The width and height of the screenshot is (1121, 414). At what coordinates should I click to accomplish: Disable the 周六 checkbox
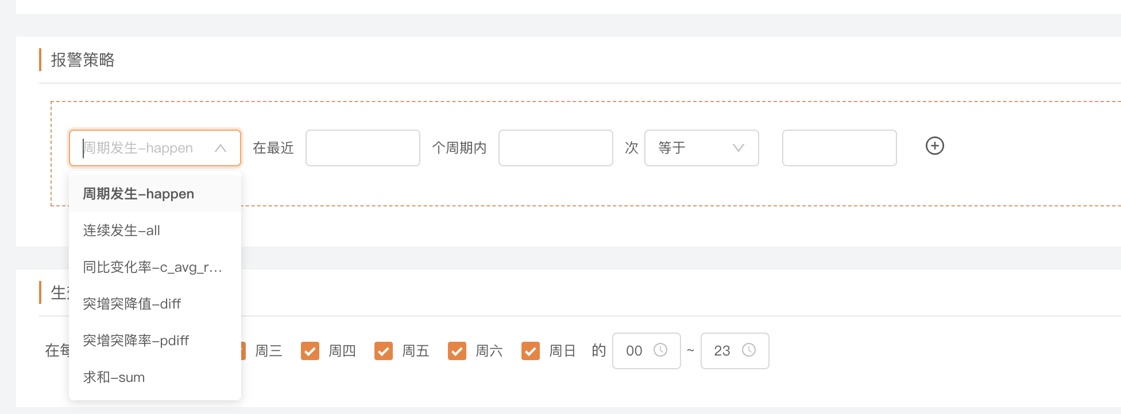point(457,351)
